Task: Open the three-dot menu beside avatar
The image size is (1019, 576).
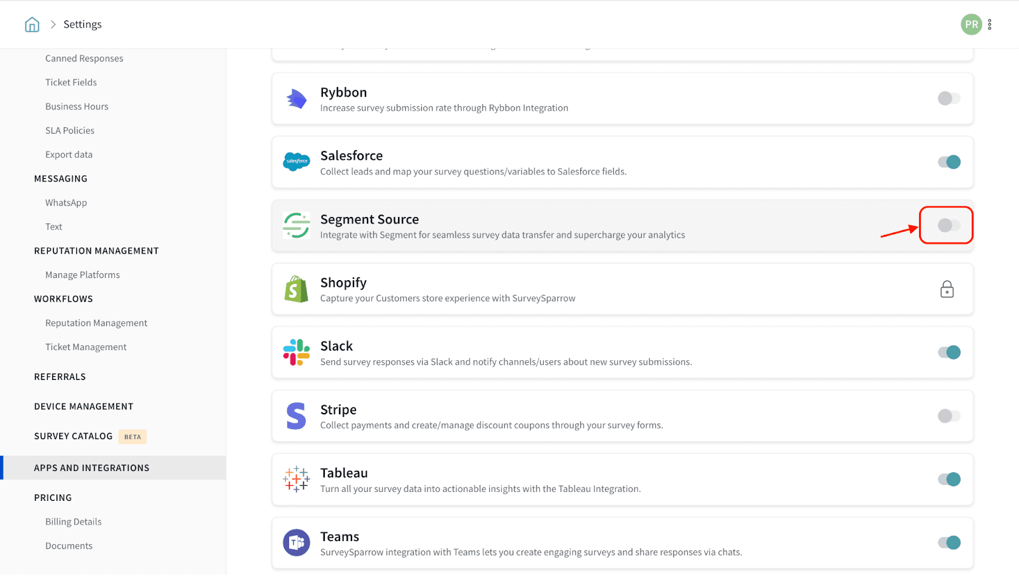Action: [989, 25]
